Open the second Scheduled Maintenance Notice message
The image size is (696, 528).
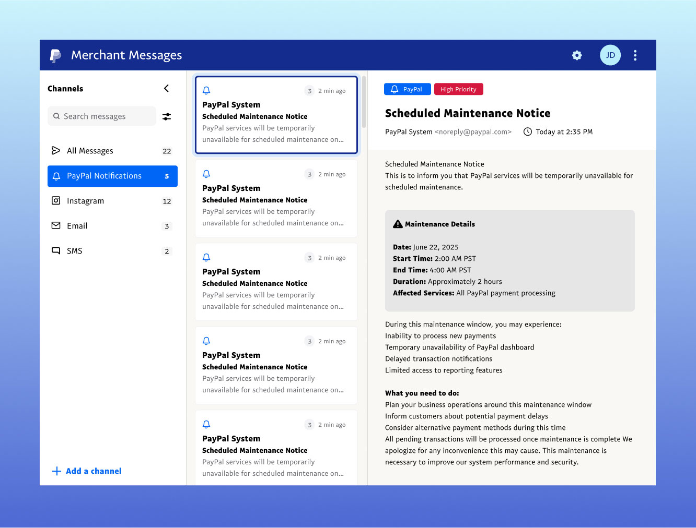276,199
